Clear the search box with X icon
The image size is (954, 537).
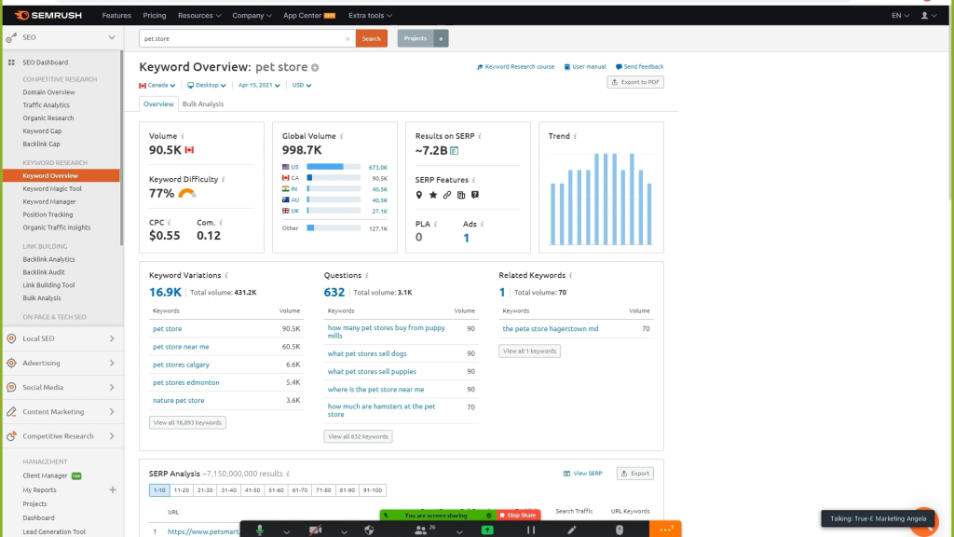click(x=348, y=38)
